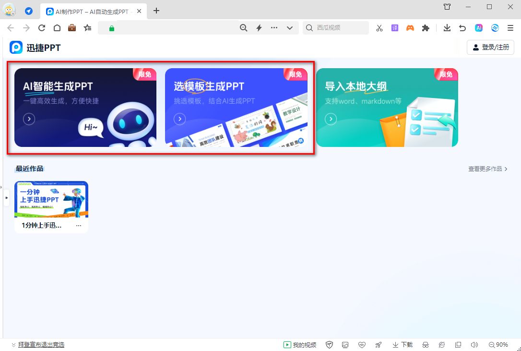Open the favorites star list icon
The image size is (521, 351).
pyautogui.click(x=87, y=28)
